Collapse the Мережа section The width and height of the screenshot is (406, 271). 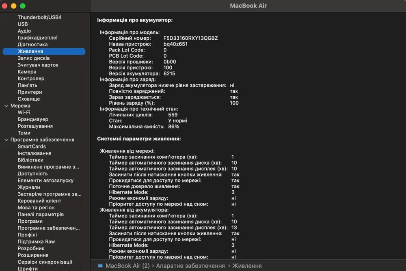(x=6, y=106)
